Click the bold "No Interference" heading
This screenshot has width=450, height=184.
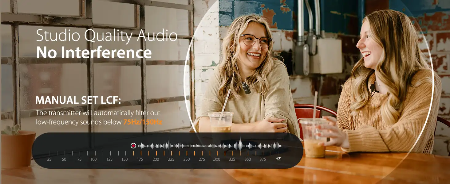pyautogui.click(x=94, y=53)
